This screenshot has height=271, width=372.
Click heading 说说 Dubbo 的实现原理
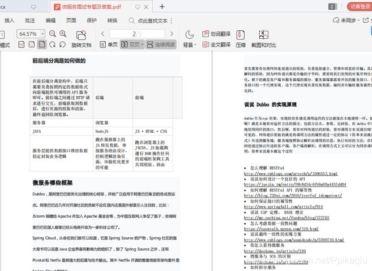click(x=270, y=104)
